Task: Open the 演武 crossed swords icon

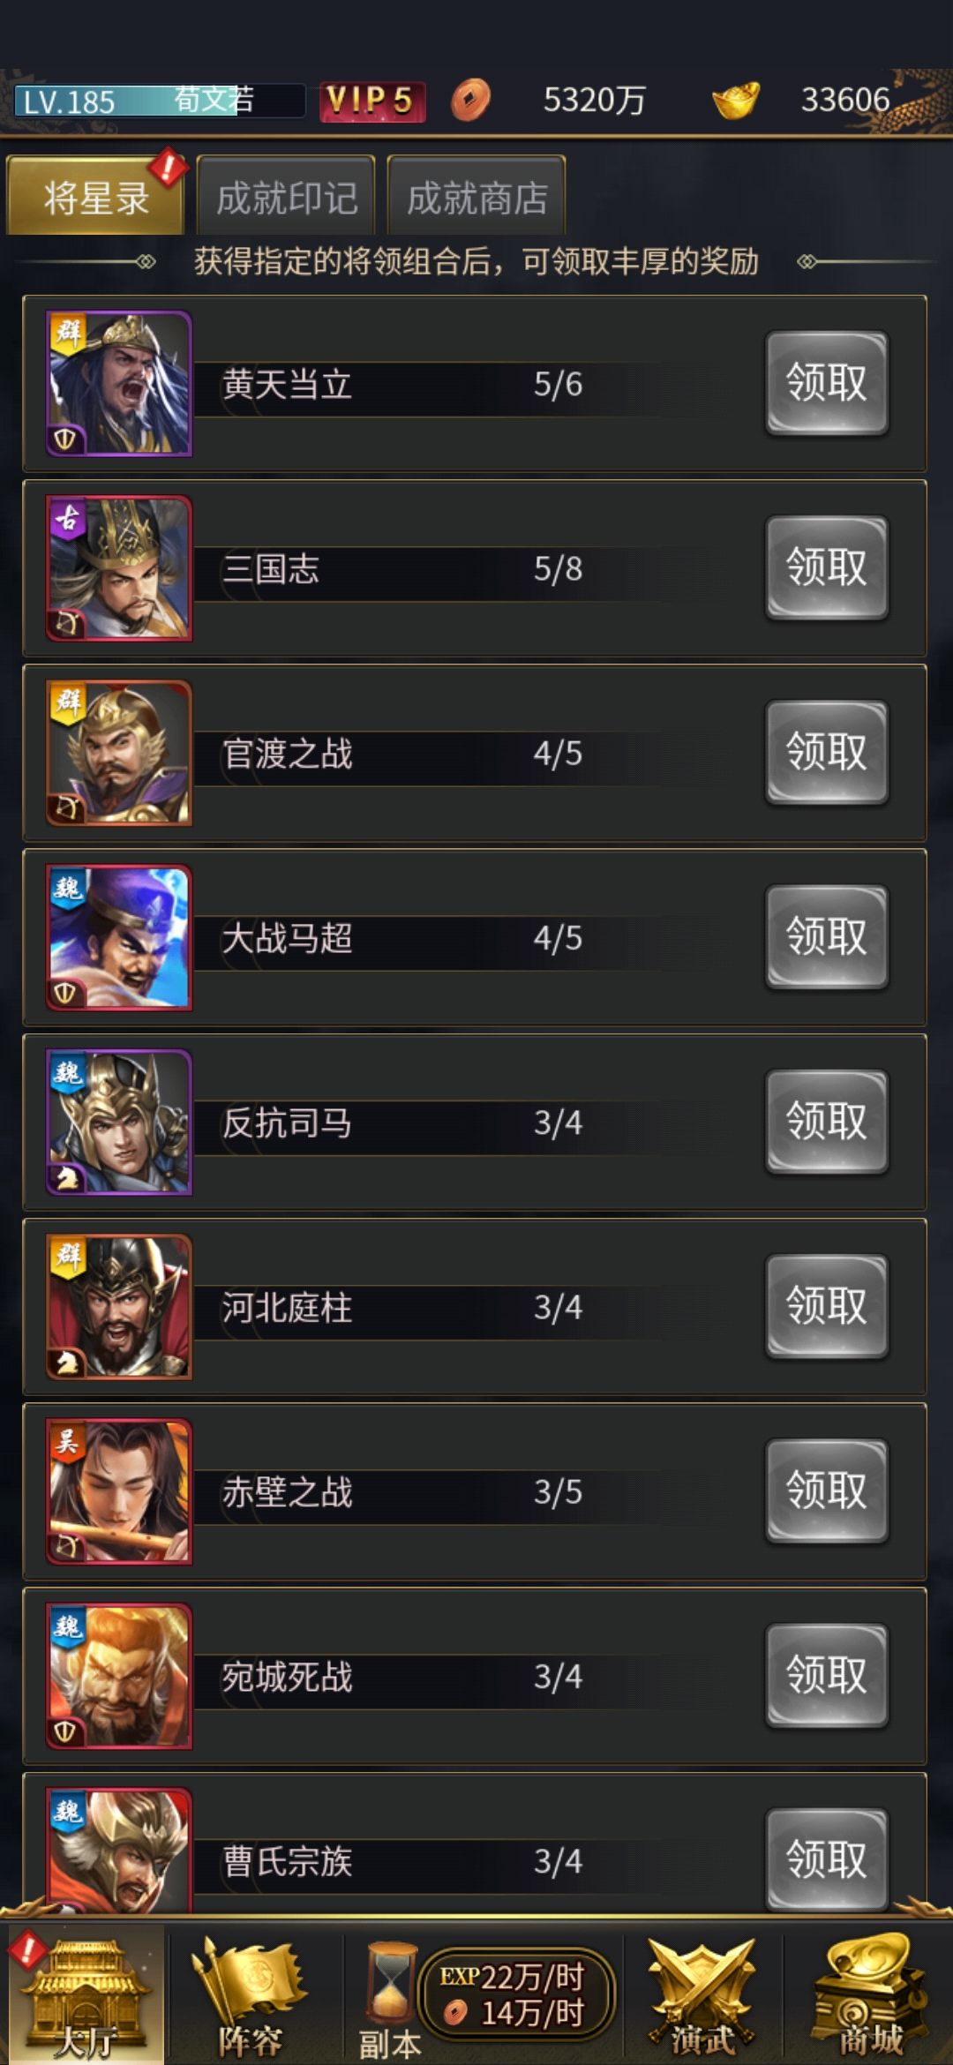Action: (x=702, y=1996)
